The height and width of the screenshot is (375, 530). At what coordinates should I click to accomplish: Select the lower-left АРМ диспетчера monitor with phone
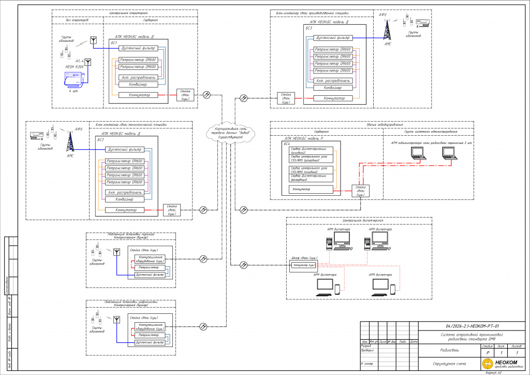[x=328, y=287]
